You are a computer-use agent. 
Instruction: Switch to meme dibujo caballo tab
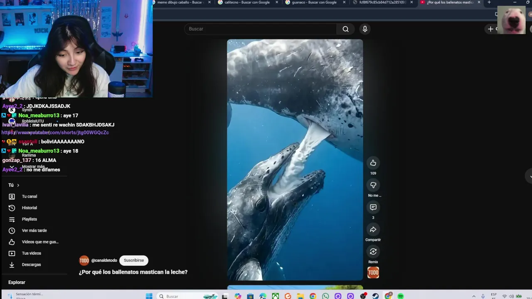(180, 2)
